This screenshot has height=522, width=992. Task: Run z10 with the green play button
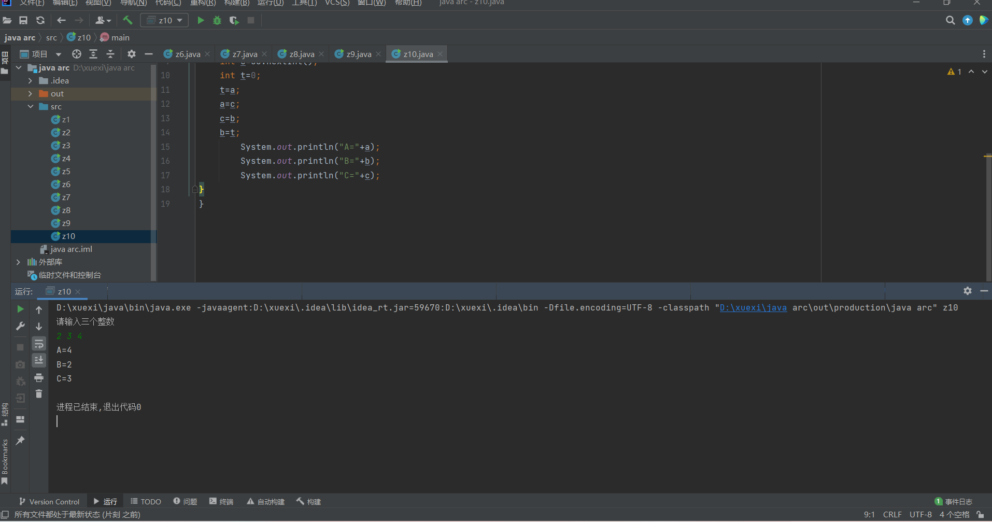coord(201,20)
